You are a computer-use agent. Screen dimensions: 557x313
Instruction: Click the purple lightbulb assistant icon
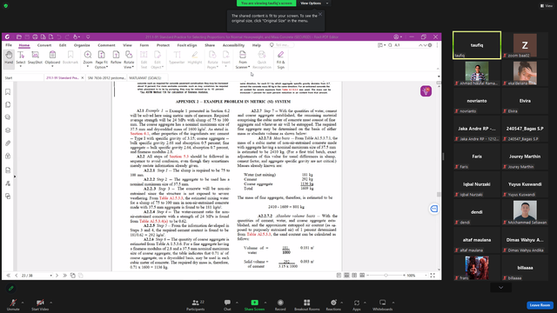pos(426,90)
